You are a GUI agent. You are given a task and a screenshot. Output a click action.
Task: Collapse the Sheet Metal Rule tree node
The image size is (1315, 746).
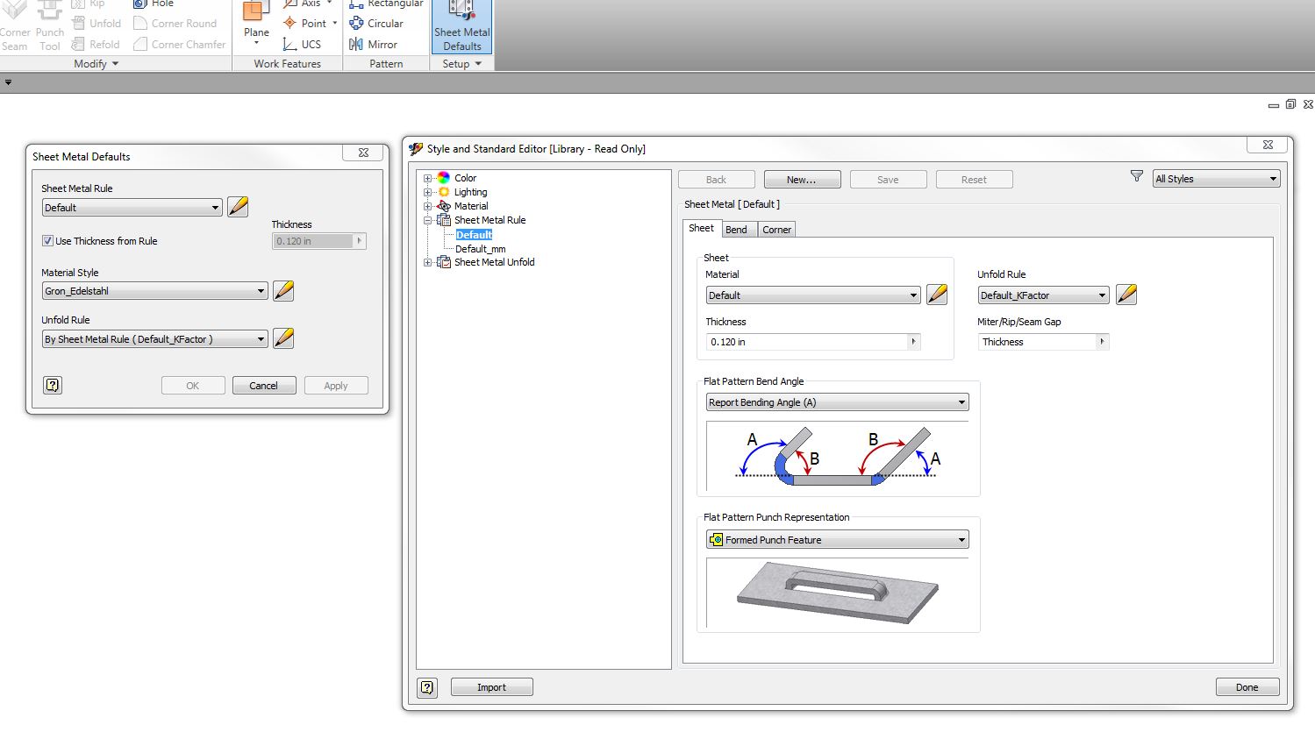click(428, 220)
